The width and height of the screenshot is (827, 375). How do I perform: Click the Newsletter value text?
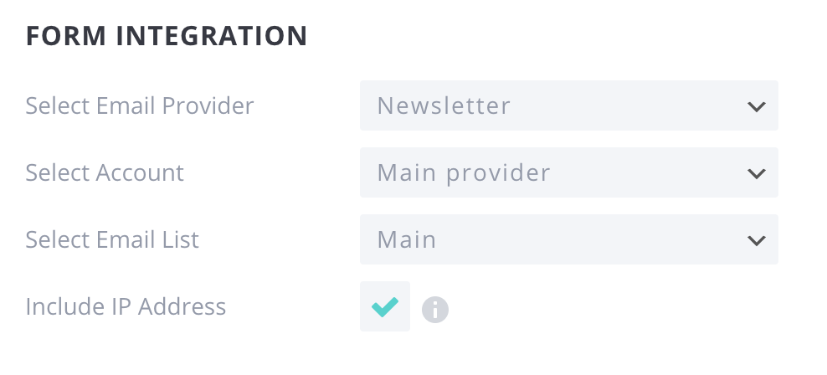(x=444, y=105)
